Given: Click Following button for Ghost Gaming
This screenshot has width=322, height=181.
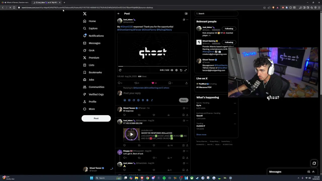Looking at the screenshot, I should click(x=229, y=42).
